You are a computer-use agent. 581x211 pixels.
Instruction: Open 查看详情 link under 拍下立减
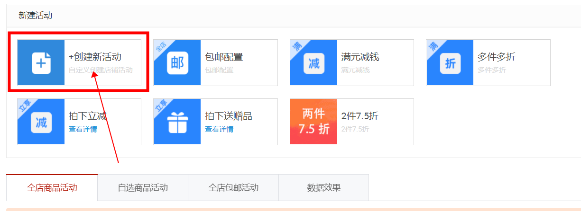click(x=83, y=129)
